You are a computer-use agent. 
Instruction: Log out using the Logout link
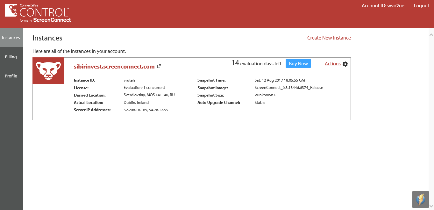pos(421,6)
